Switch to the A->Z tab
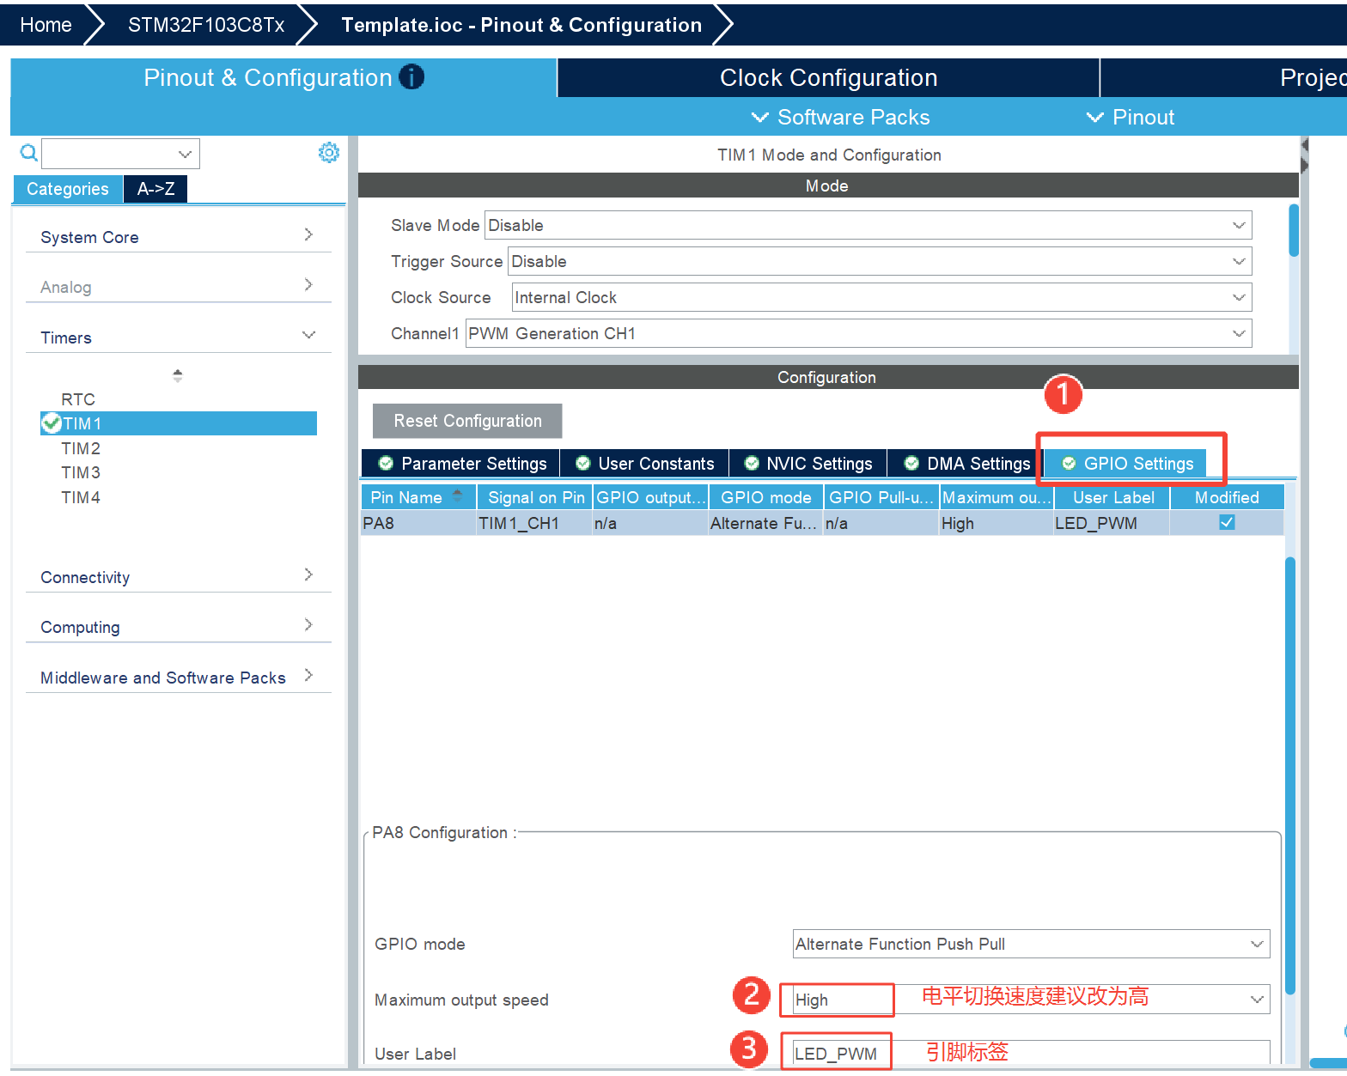1347x1076 pixels. [155, 189]
